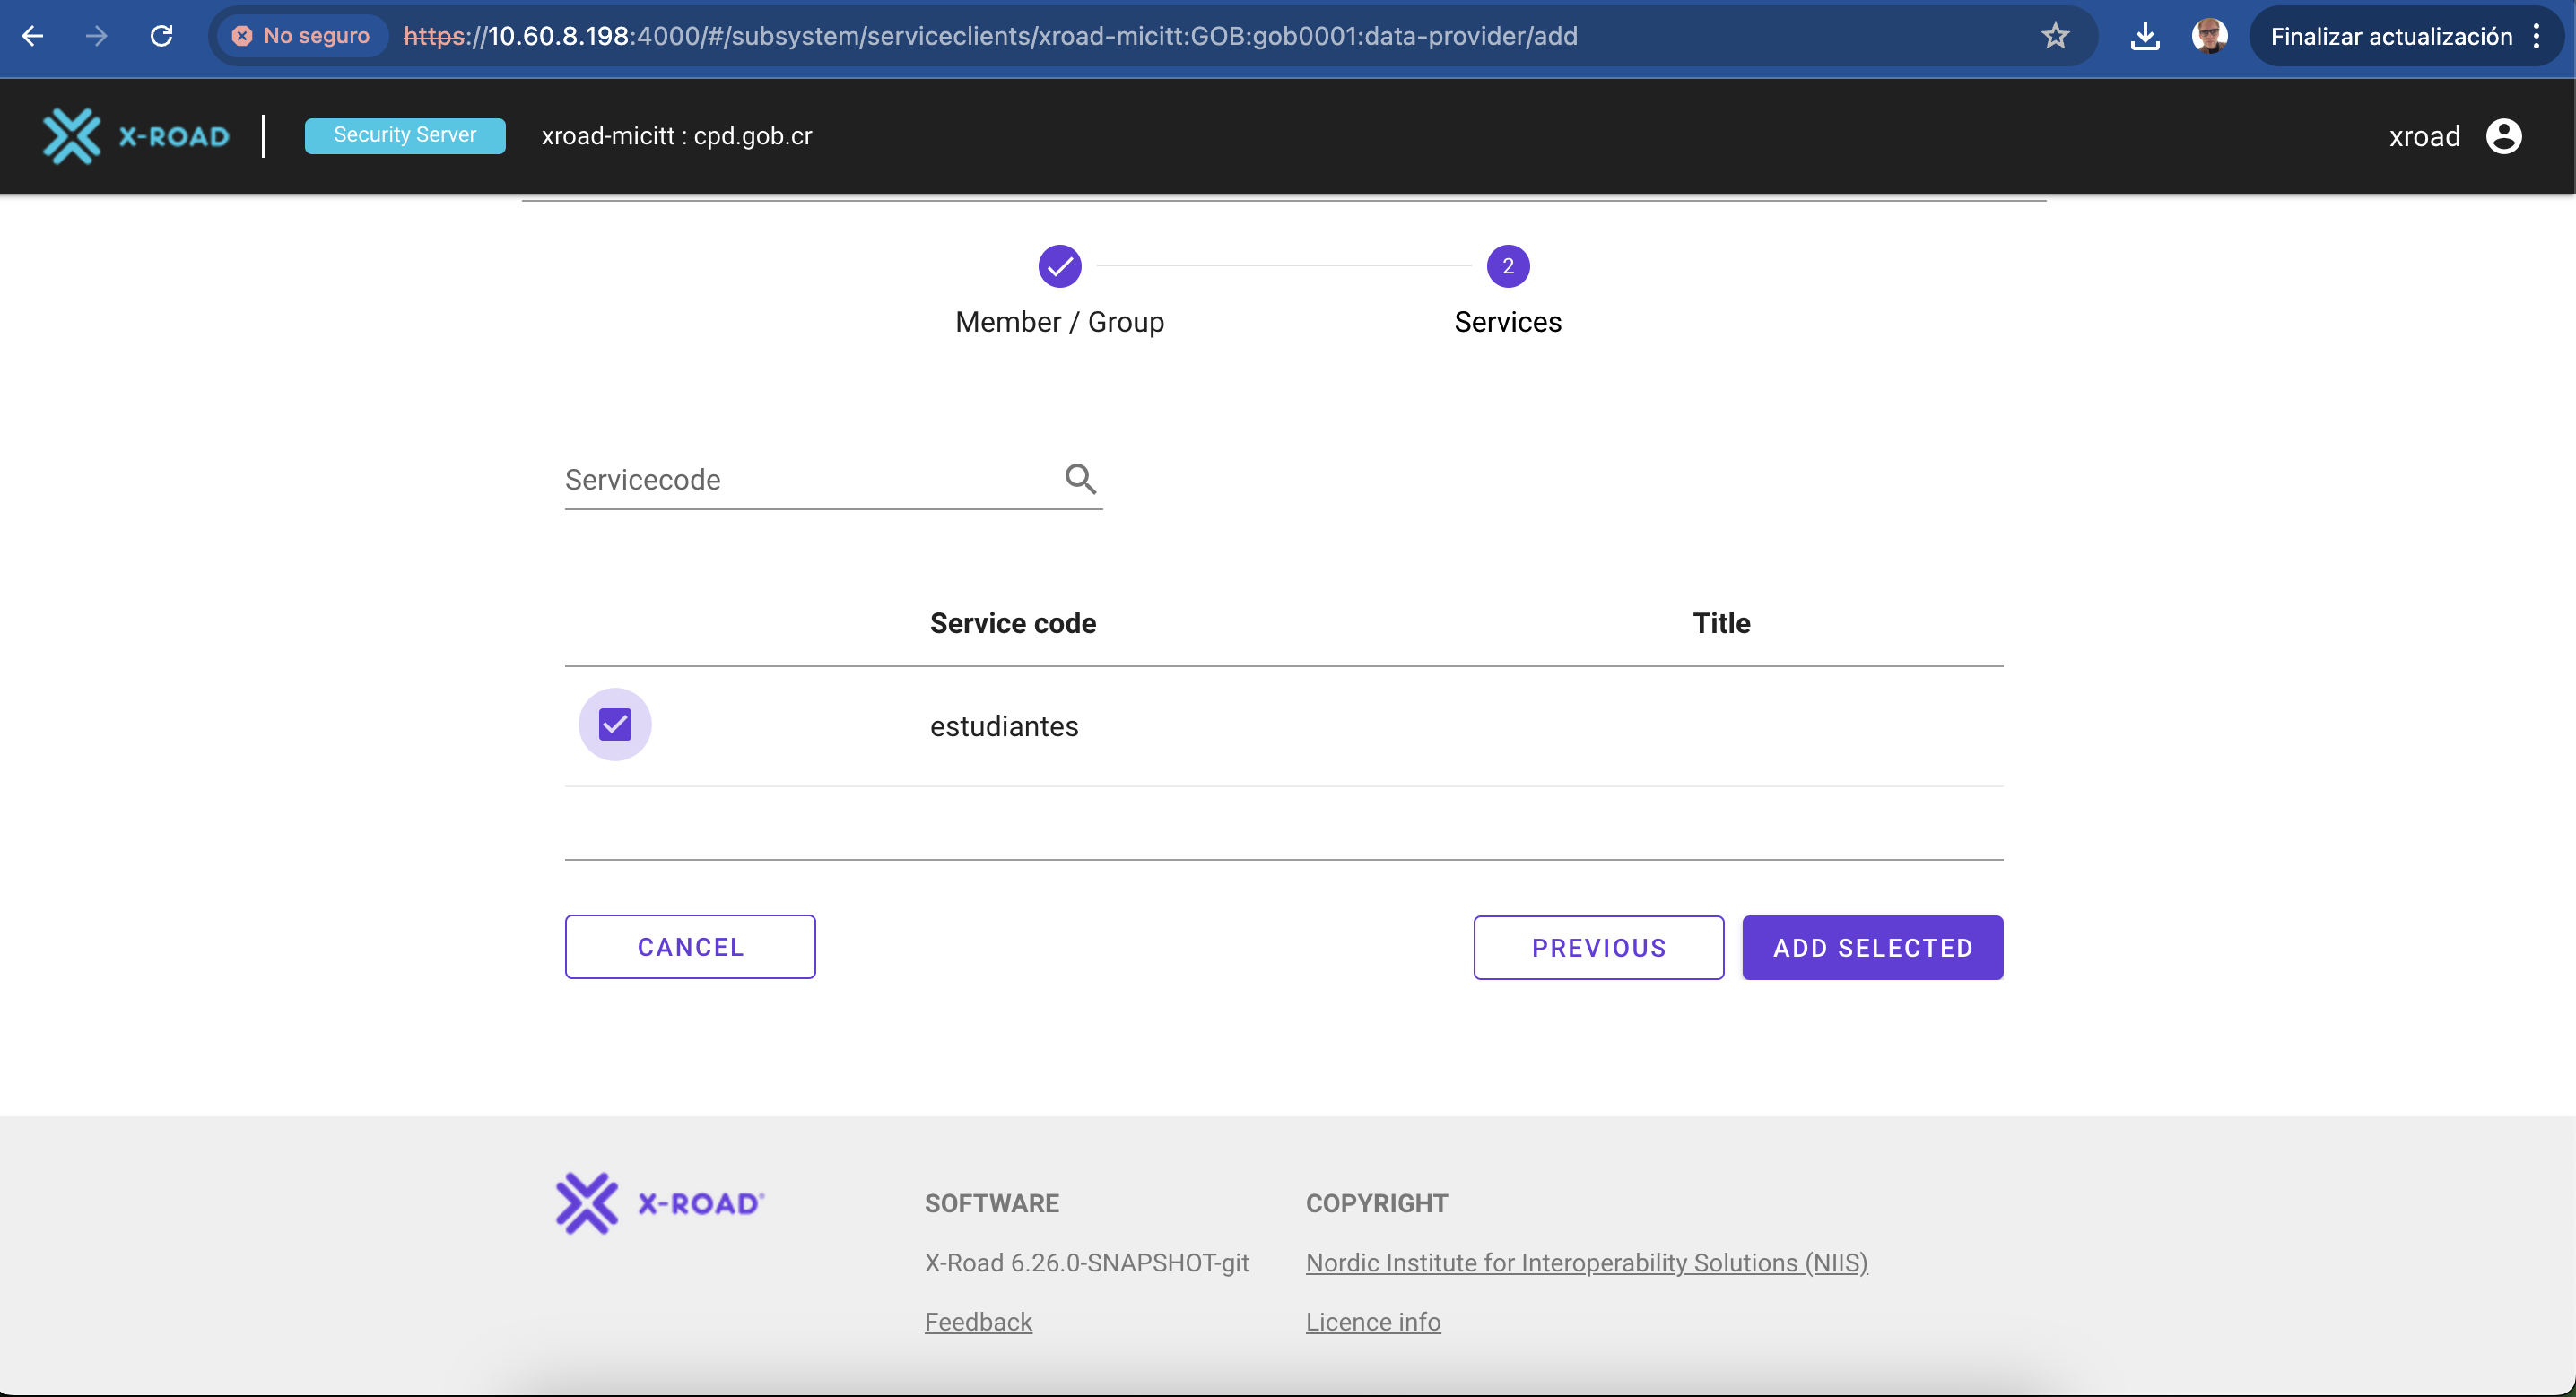Open the Chrome three-dot menu
Image resolution: width=2576 pixels, height=1397 pixels.
[2536, 36]
